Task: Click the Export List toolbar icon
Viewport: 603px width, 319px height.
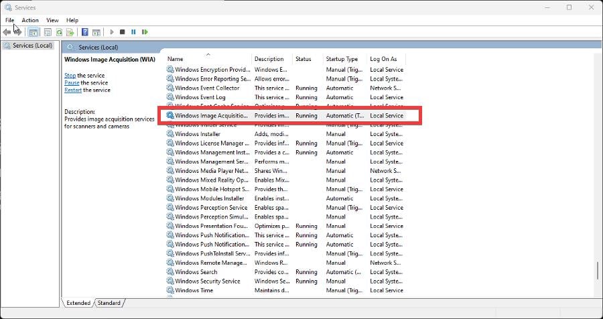Action: coord(70,32)
